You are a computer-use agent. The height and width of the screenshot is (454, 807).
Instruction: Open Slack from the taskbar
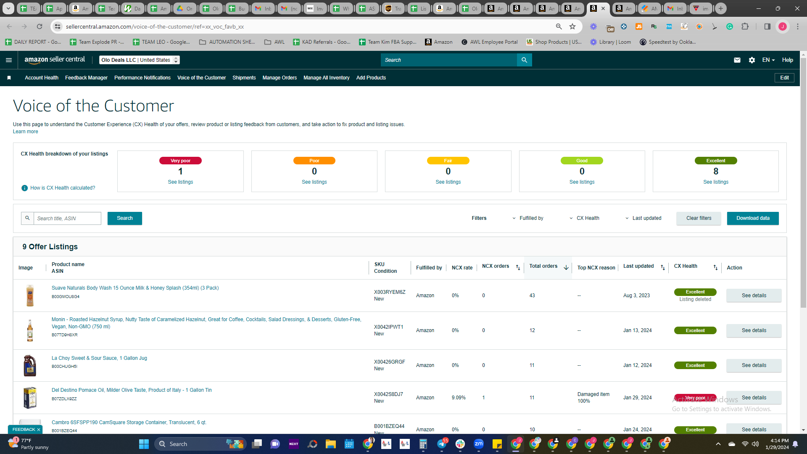click(460, 444)
